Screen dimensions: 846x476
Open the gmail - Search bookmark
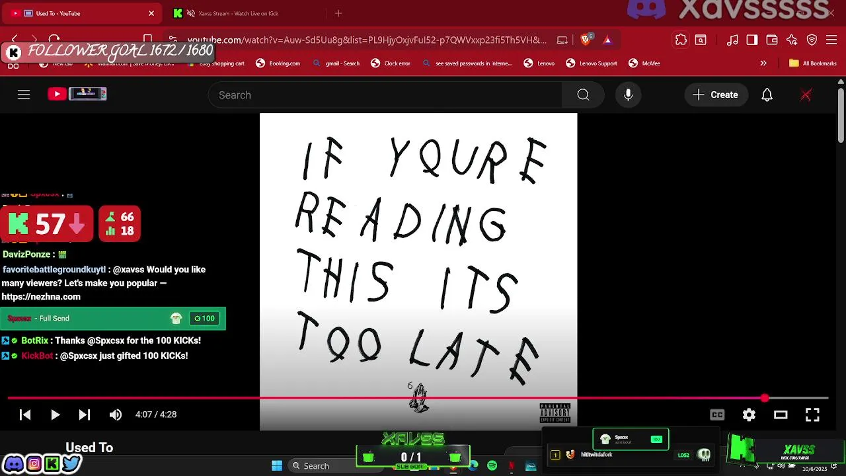pos(336,63)
